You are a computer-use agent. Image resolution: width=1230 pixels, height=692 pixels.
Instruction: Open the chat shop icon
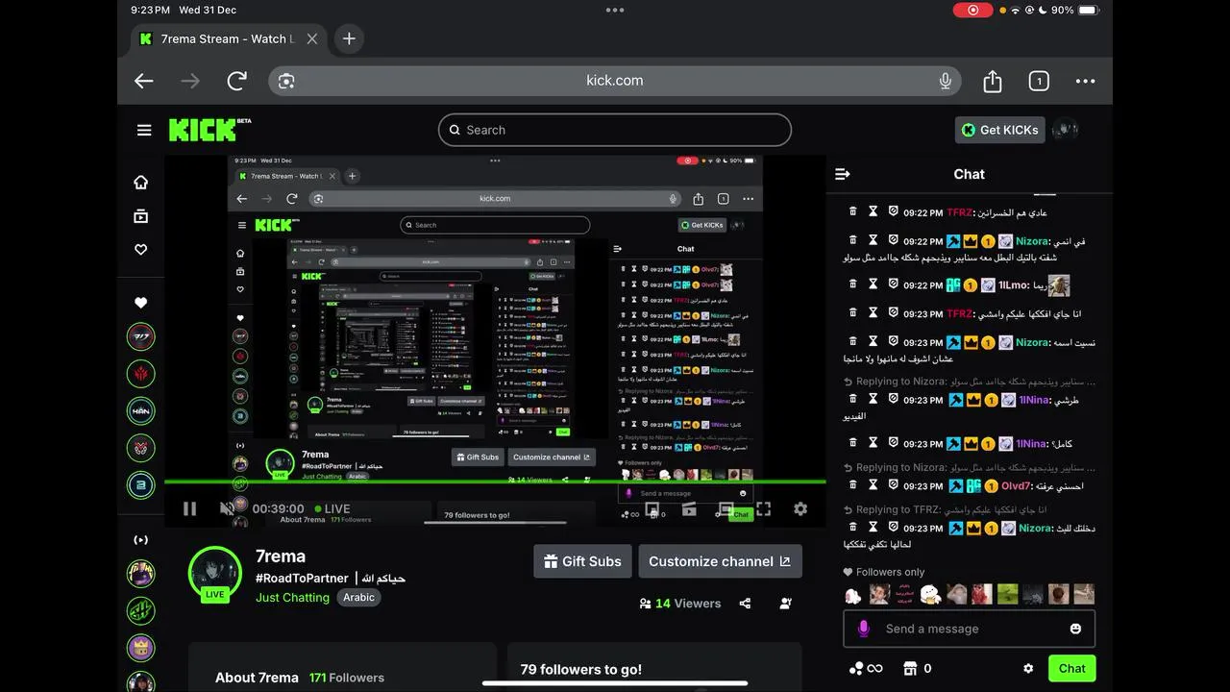pos(910,668)
